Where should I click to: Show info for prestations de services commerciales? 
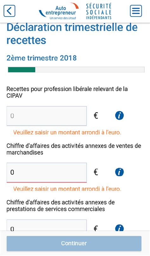click(x=119, y=228)
